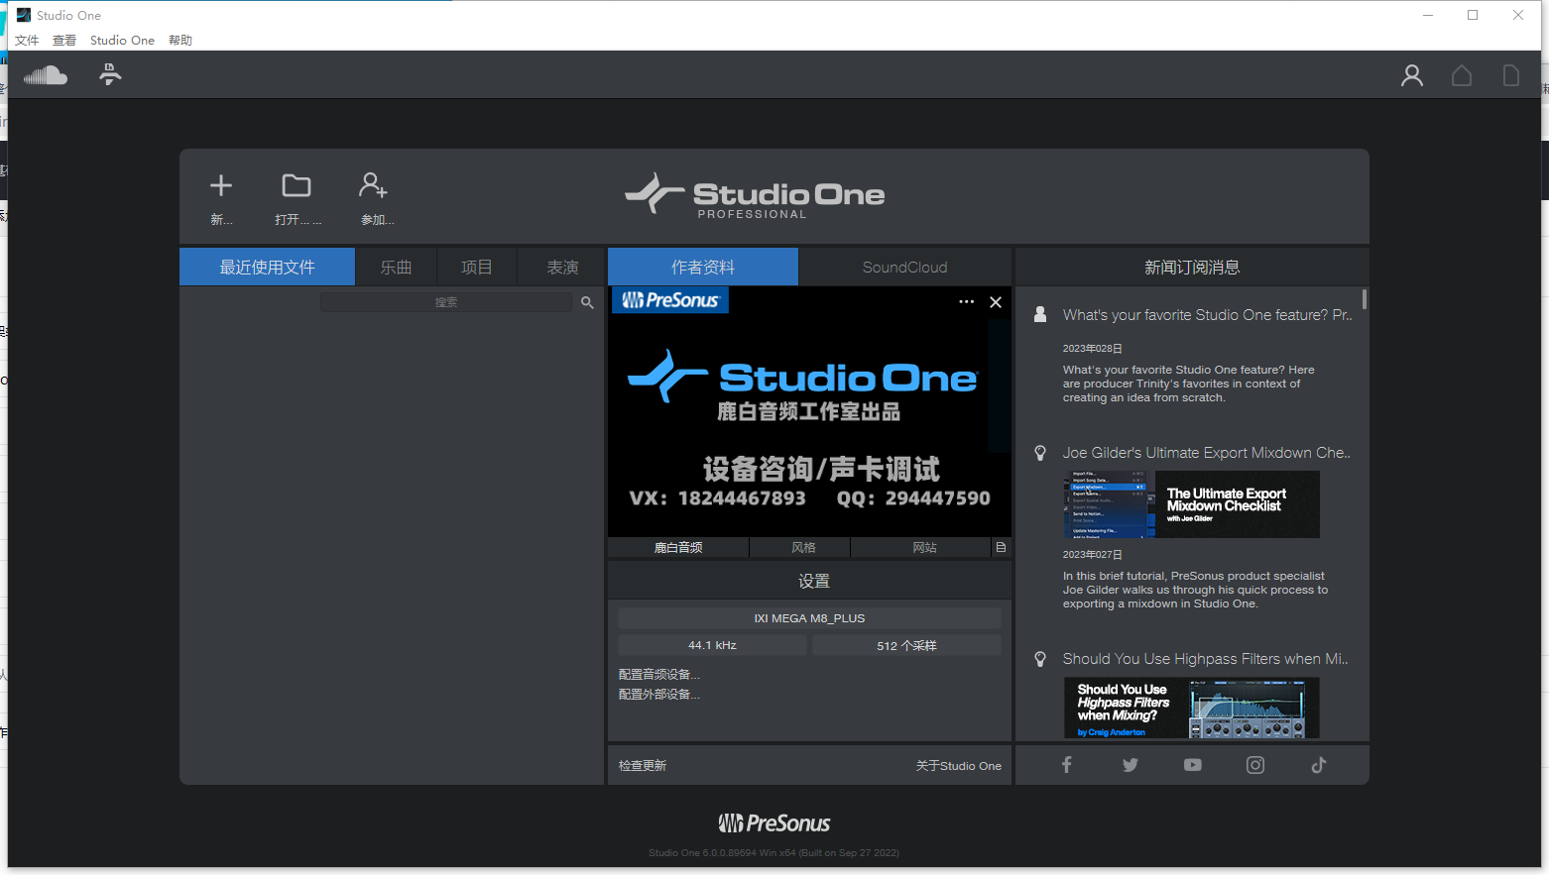
Task: Click the 新闻订阅消息 header
Action: (1192, 267)
